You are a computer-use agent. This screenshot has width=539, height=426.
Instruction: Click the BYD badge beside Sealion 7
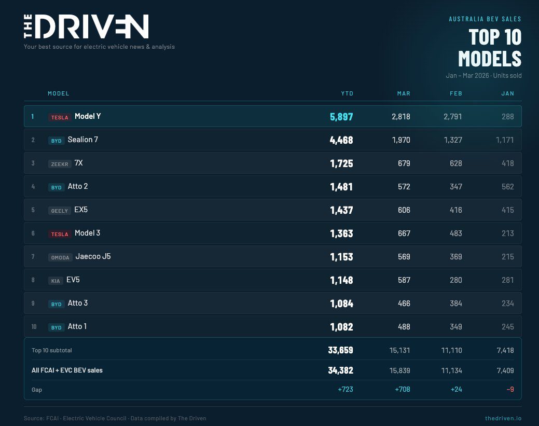[x=56, y=141]
